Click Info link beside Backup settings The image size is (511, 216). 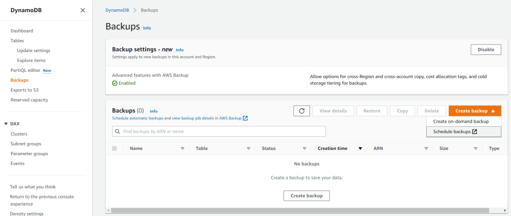(x=179, y=50)
